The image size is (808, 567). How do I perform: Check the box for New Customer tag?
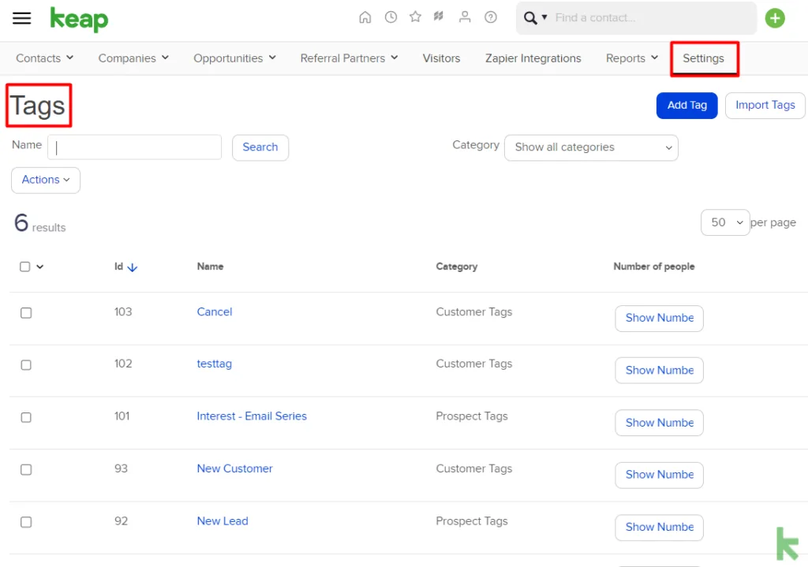point(26,470)
